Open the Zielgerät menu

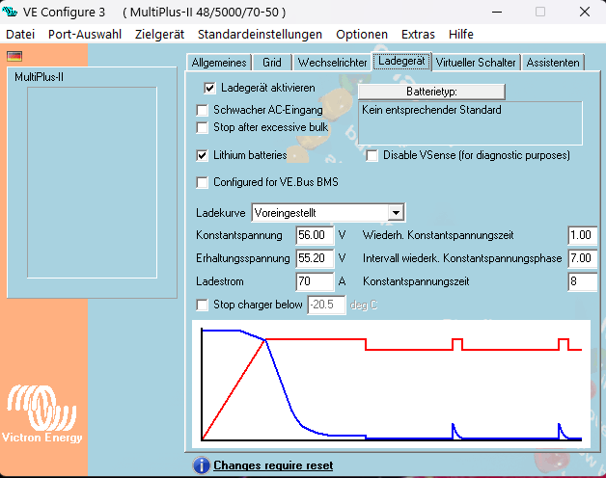(159, 35)
